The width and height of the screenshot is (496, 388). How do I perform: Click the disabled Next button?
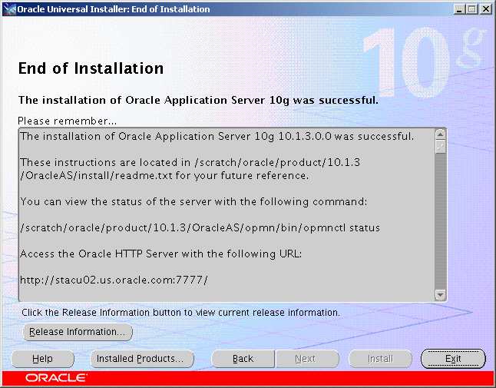click(307, 359)
